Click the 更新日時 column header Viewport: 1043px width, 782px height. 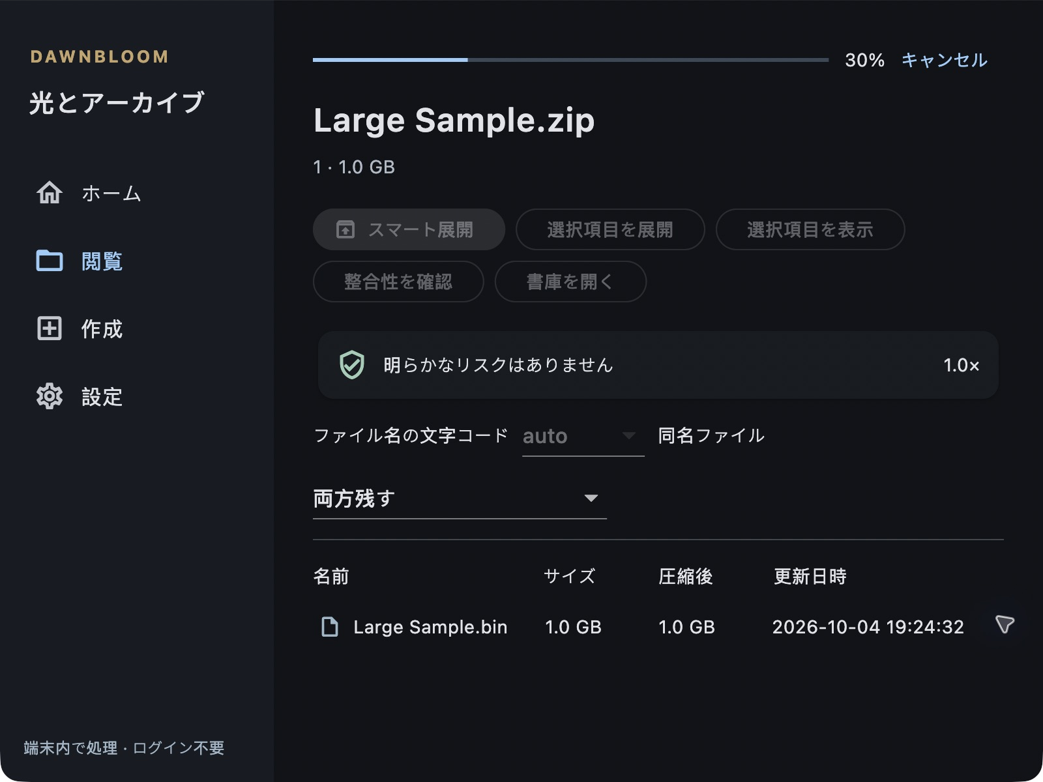tap(810, 576)
